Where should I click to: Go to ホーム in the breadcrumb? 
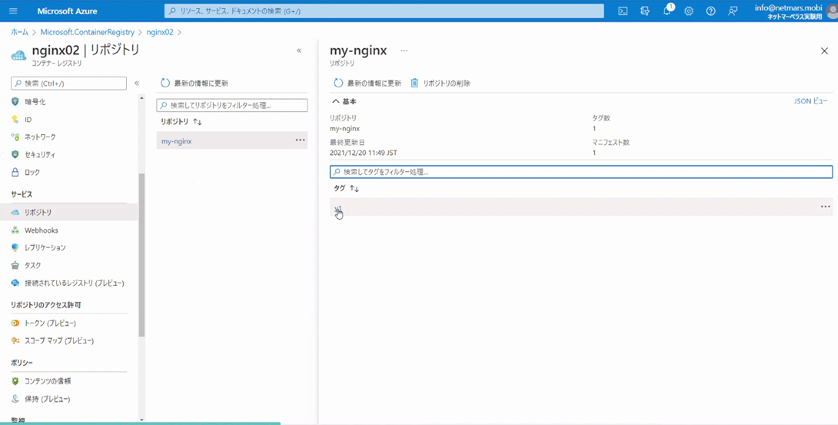(x=20, y=32)
